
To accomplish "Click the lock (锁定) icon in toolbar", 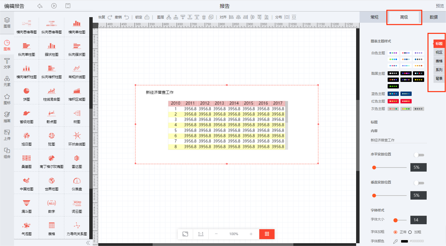I will 147,17.
